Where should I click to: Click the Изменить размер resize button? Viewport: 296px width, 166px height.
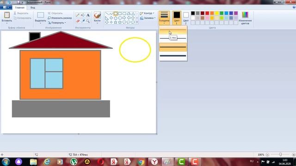[60, 18]
